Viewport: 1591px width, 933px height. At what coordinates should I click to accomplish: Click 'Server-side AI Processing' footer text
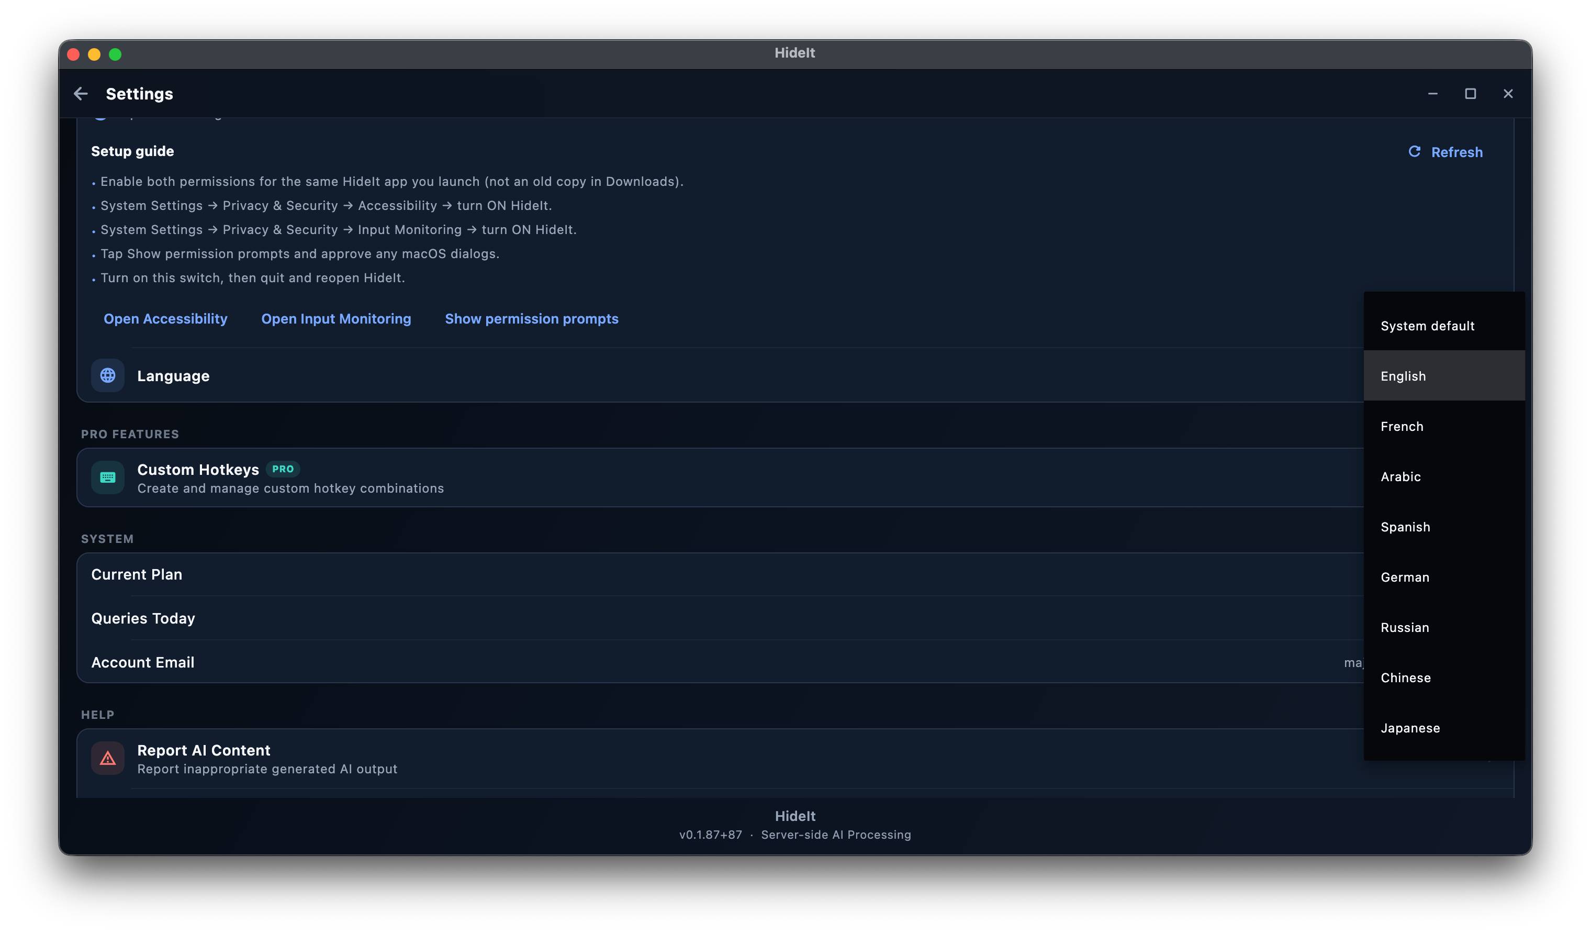pyautogui.click(x=836, y=835)
